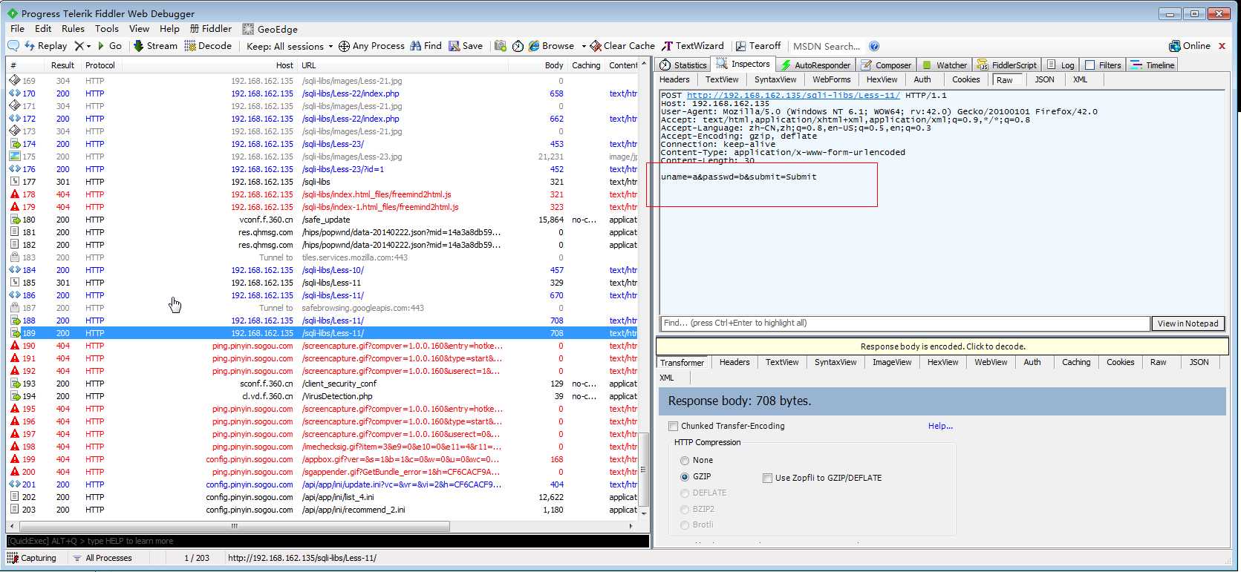Select None compression radio button
The image size is (1241, 572).
[685, 461]
